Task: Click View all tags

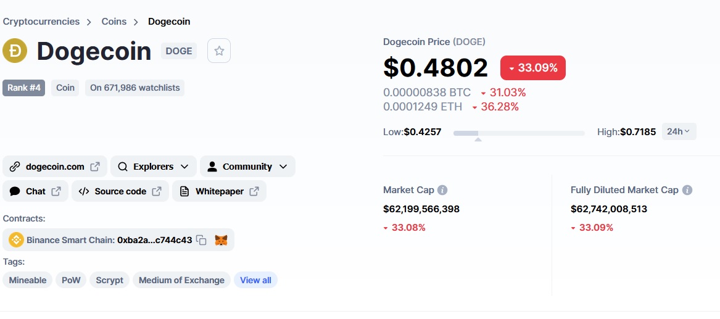Action: click(x=255, y=280)
